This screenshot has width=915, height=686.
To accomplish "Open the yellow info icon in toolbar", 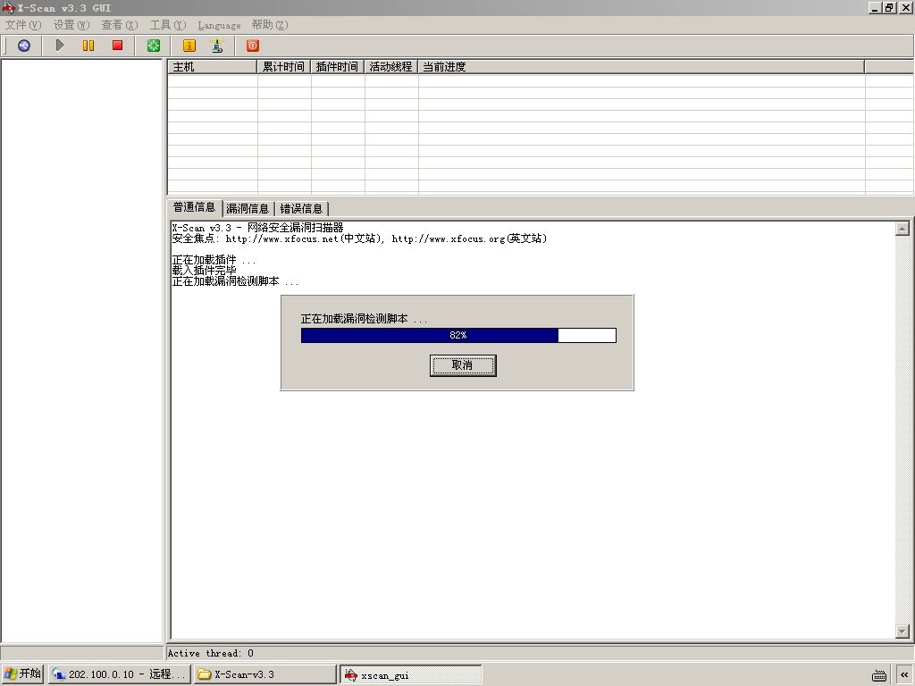I will point(189,46).
